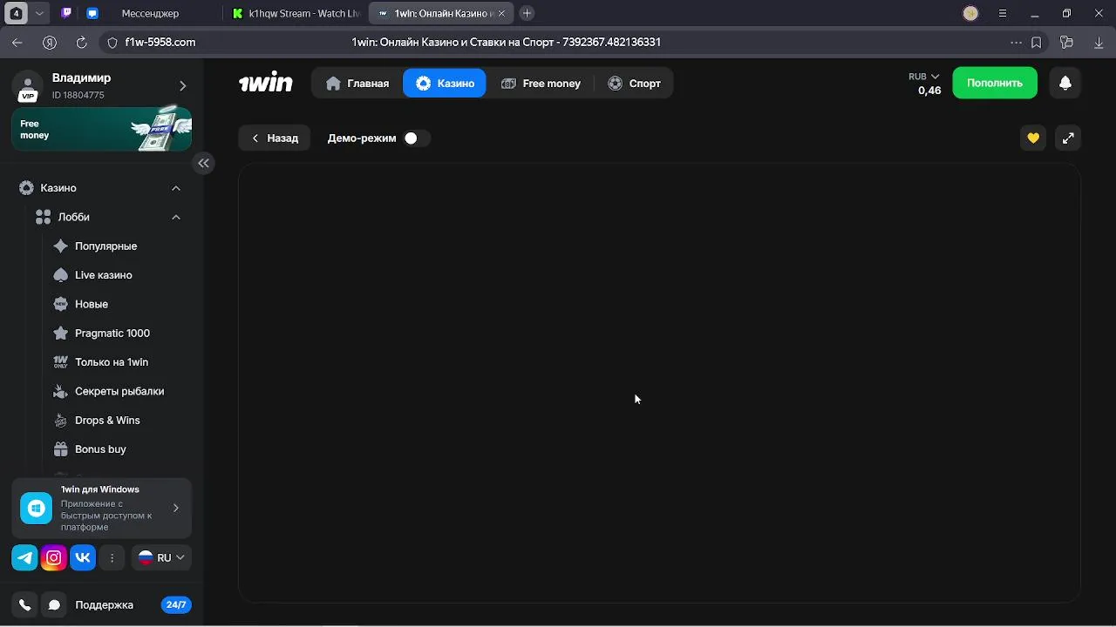1116x627 pixels.
Task: Toggle the Демо-режим switch
Action: [415, 138]
